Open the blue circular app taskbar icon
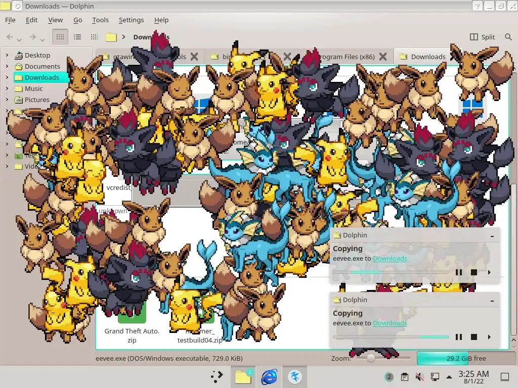 coord(295,376)
